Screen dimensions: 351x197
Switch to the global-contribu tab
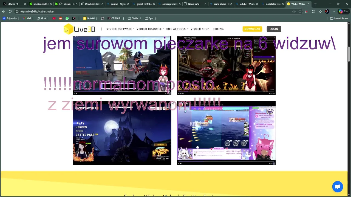pyautogui.click(x=144, y=4)
